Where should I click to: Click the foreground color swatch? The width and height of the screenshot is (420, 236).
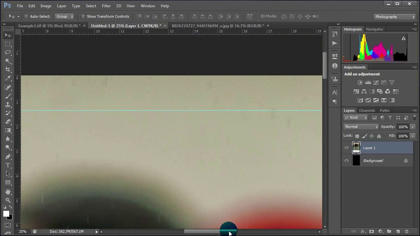(6, 214)
